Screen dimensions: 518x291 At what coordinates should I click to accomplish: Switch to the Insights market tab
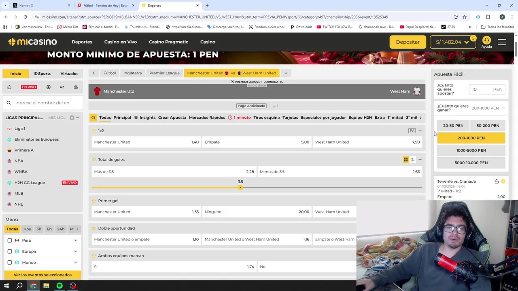click(x=144, y=118)
